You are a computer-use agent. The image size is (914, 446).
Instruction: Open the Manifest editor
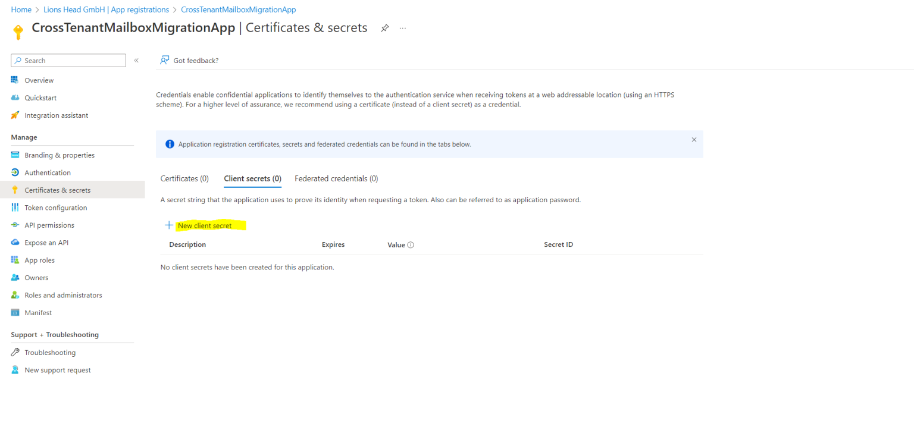(x=38, y=312)
